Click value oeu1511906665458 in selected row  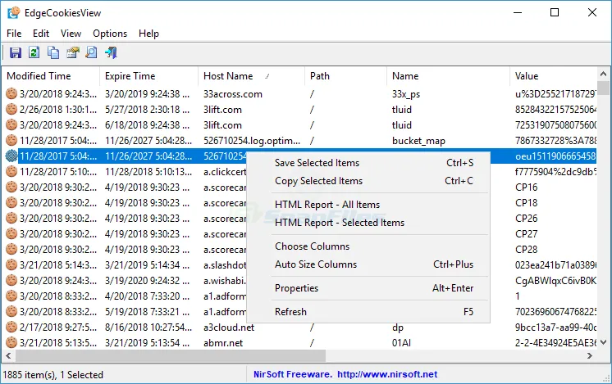[x=555, y=156]
